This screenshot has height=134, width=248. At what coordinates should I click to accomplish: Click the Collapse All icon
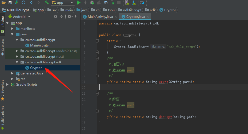[x=62, y=16]
